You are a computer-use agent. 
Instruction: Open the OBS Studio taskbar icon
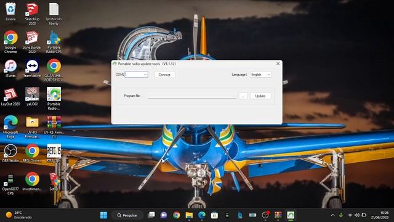[x=265, y=215]
